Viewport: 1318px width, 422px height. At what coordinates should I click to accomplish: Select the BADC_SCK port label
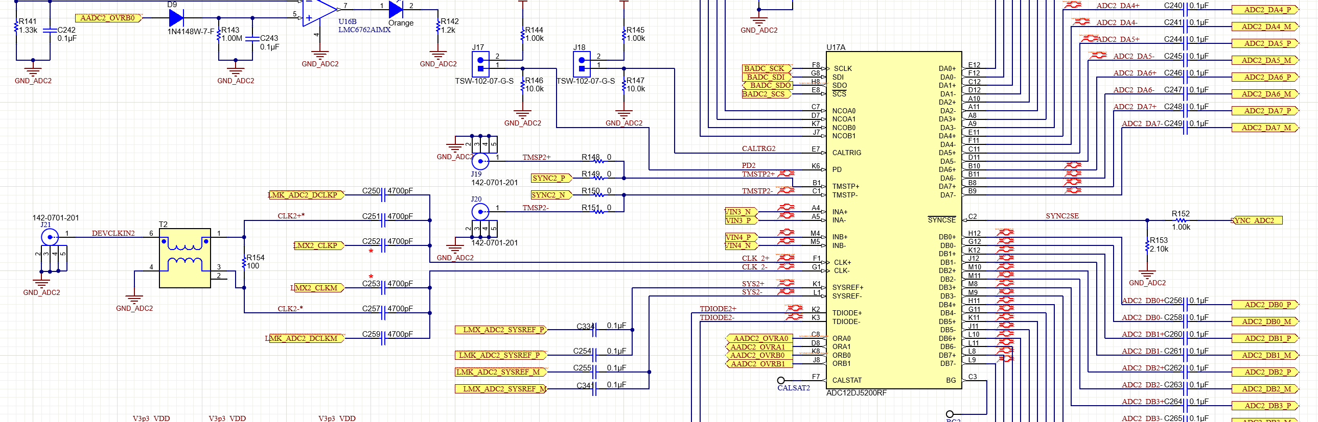766,68
